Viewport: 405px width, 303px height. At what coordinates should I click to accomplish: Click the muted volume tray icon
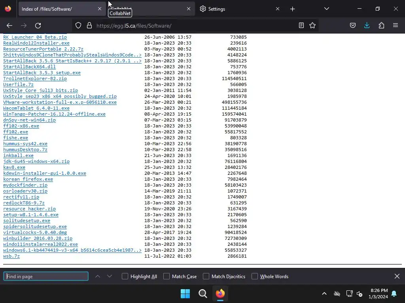click(359, 294)
